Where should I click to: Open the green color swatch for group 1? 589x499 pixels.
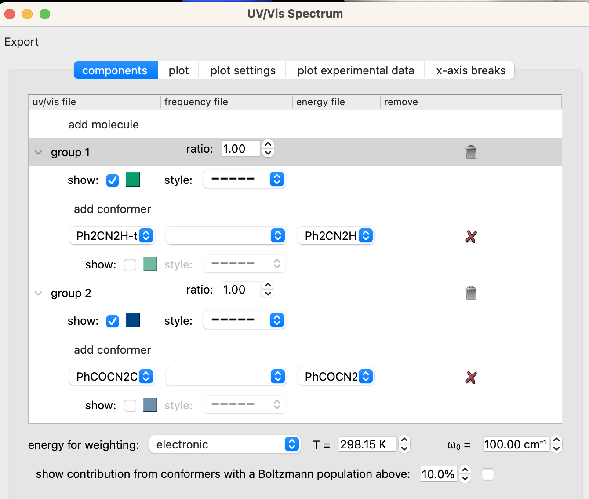click(x=133, y=180)
